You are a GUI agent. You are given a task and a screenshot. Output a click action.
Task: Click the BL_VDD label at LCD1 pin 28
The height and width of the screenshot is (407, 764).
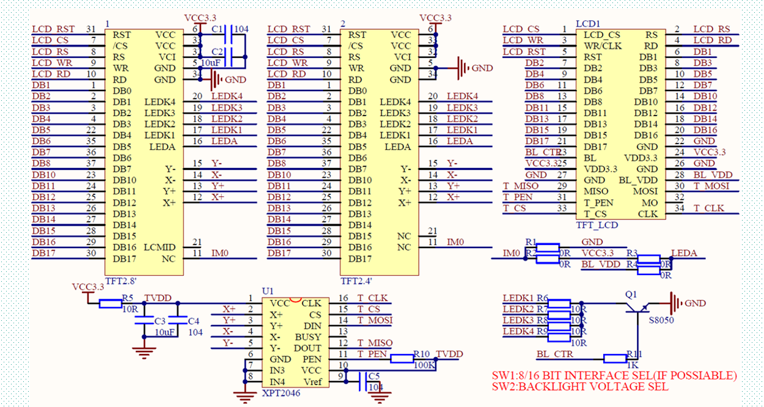(x=713, y=175)
